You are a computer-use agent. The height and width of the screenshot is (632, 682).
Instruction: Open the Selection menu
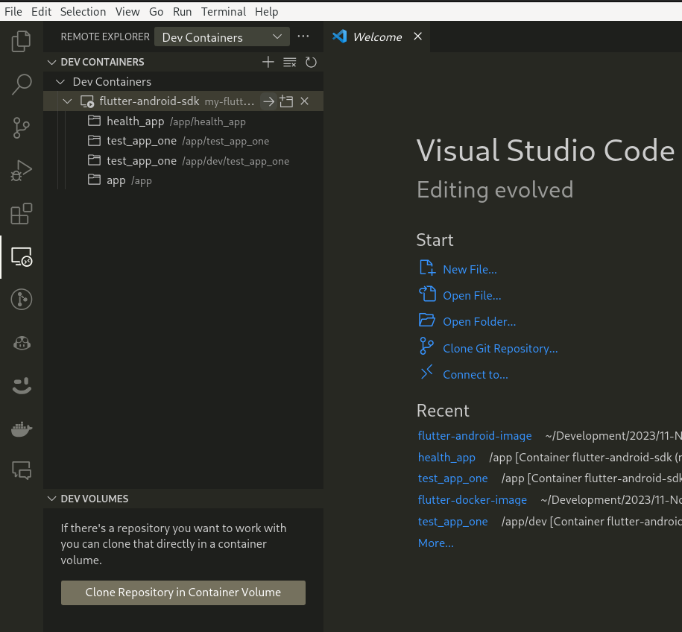tap(83, 12)
